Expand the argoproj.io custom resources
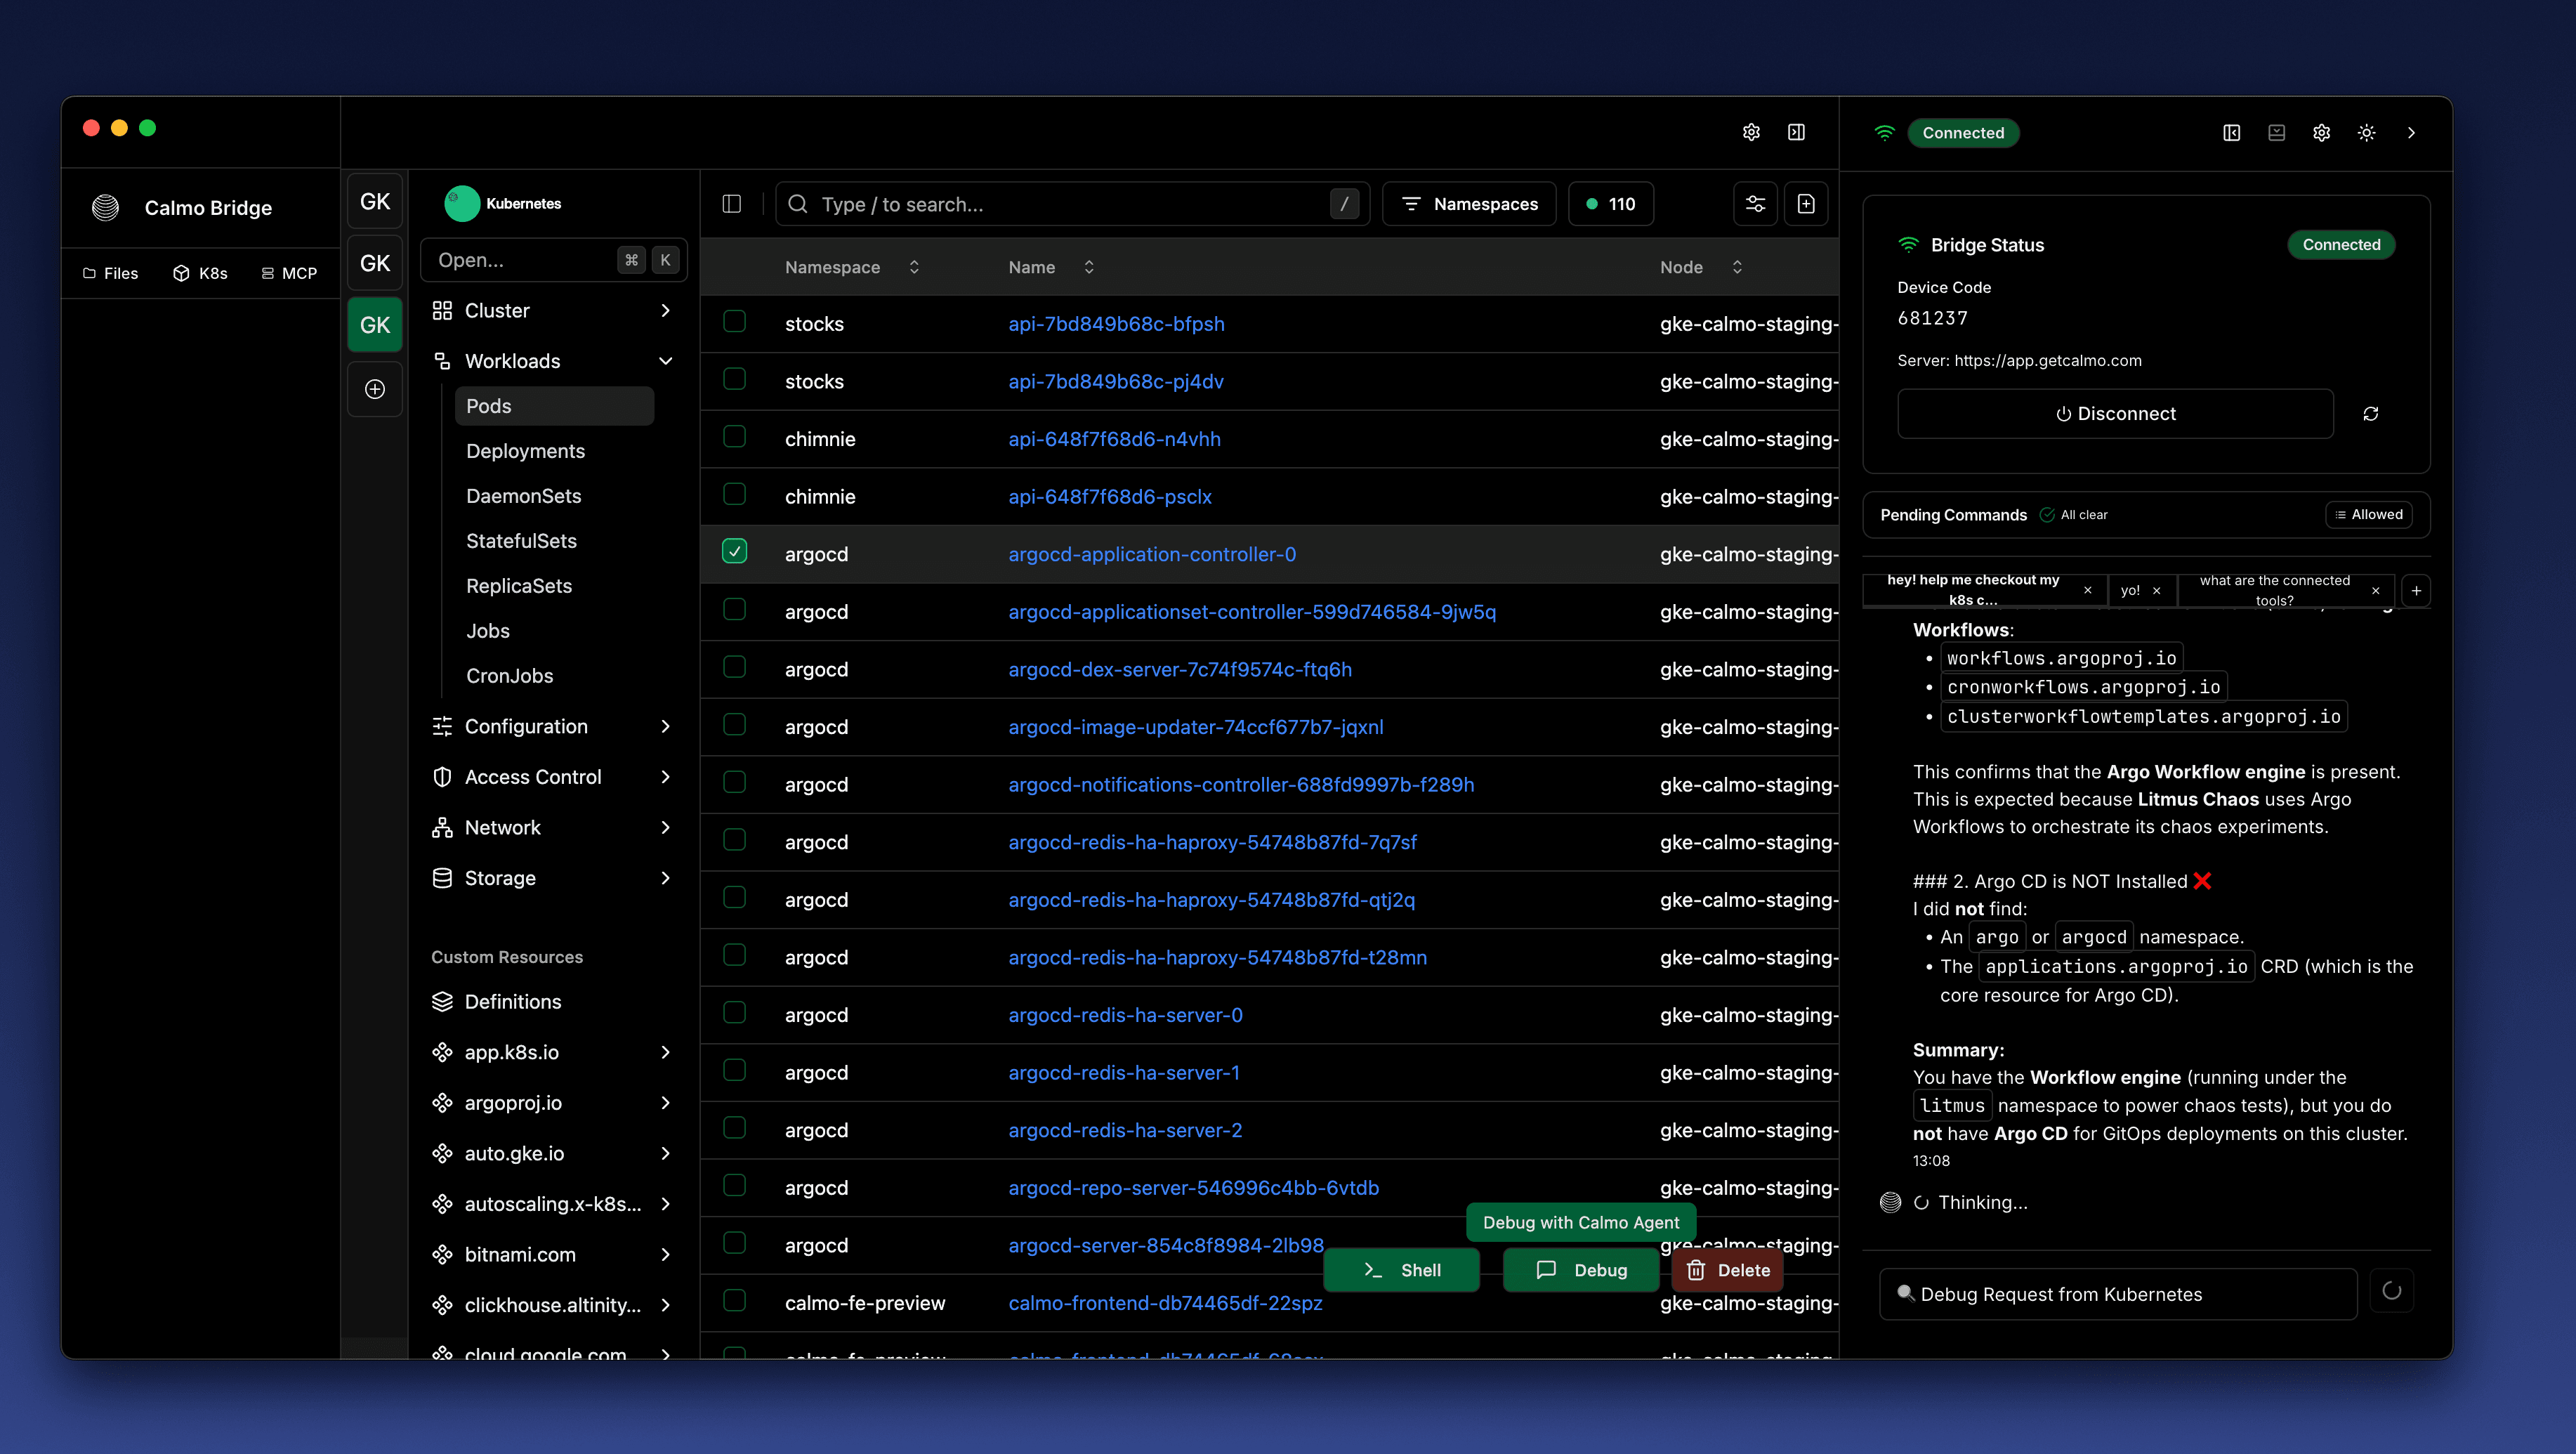The height and width of the screenshot is (1454, 2576). (665, 1103)
